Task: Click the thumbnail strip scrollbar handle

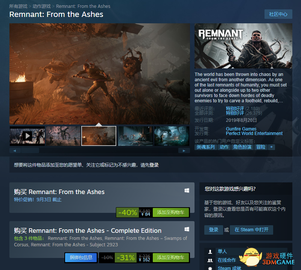Action: [x=30, y=151]
